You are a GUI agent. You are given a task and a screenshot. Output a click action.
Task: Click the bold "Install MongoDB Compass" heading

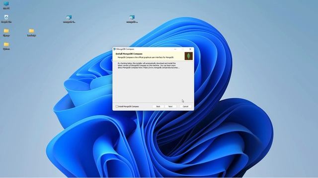pyautogui.click(x=129, y=54)
